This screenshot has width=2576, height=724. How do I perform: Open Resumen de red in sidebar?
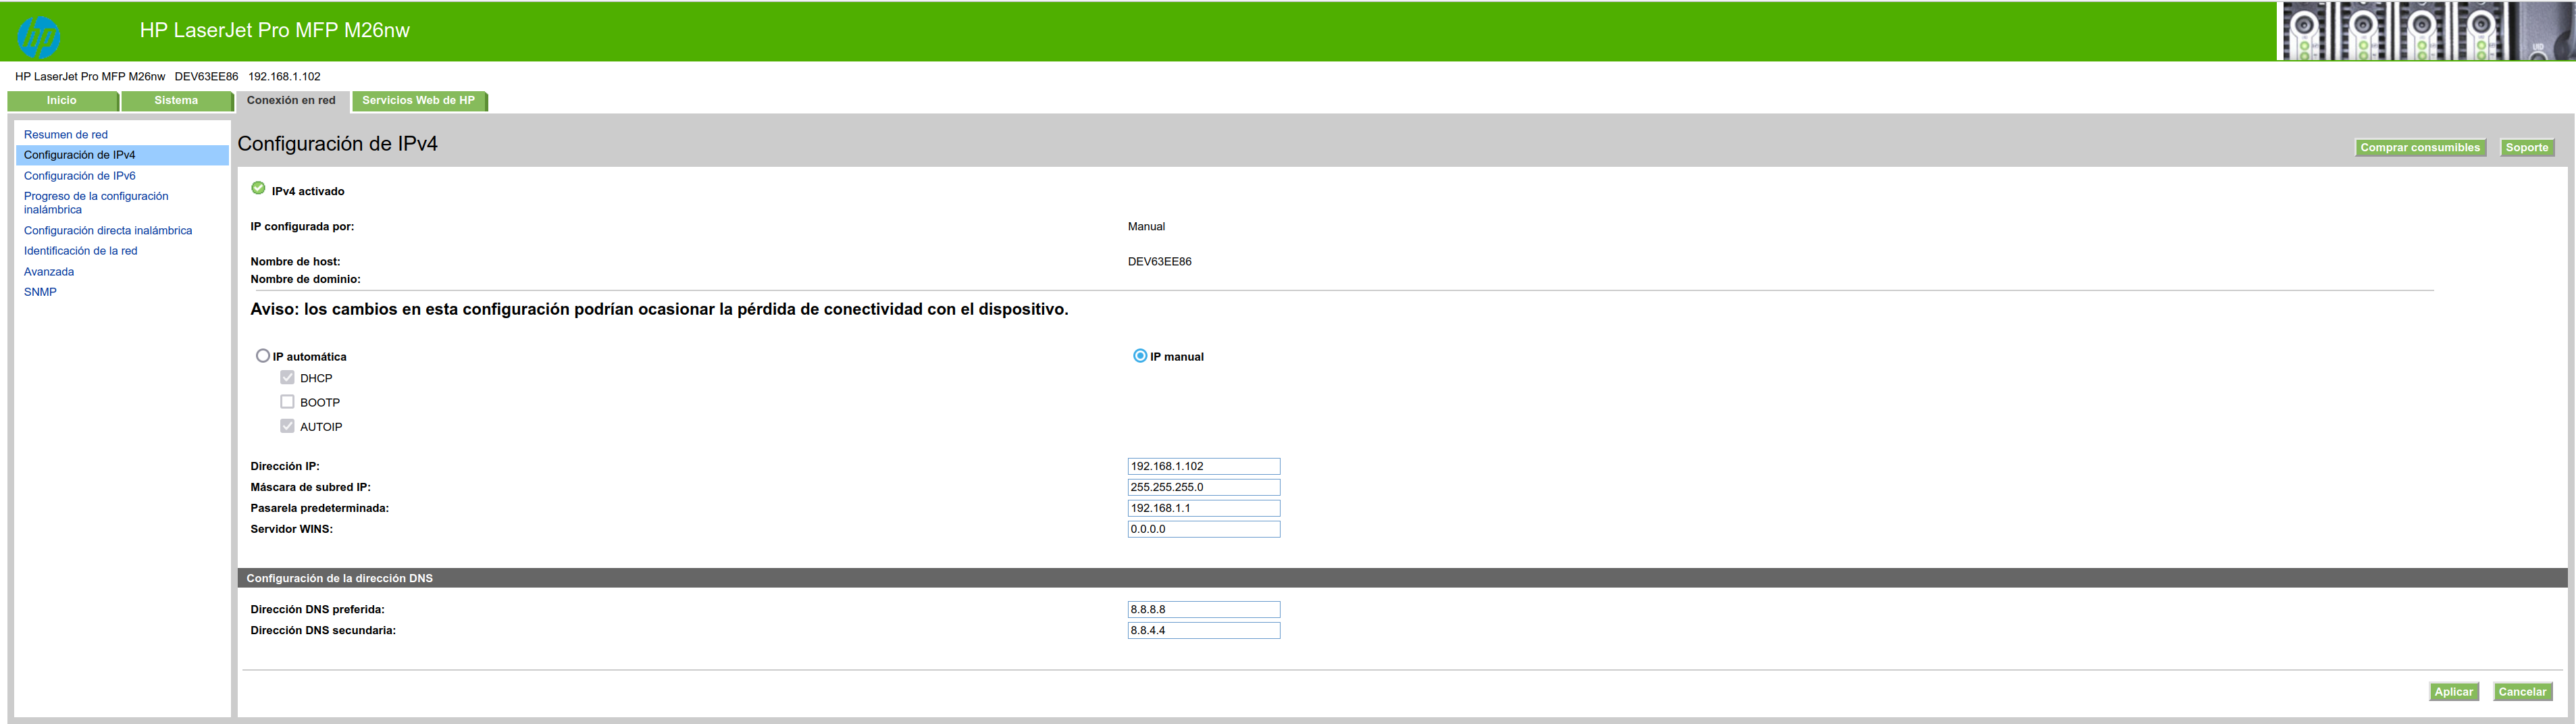coord(66,134)
